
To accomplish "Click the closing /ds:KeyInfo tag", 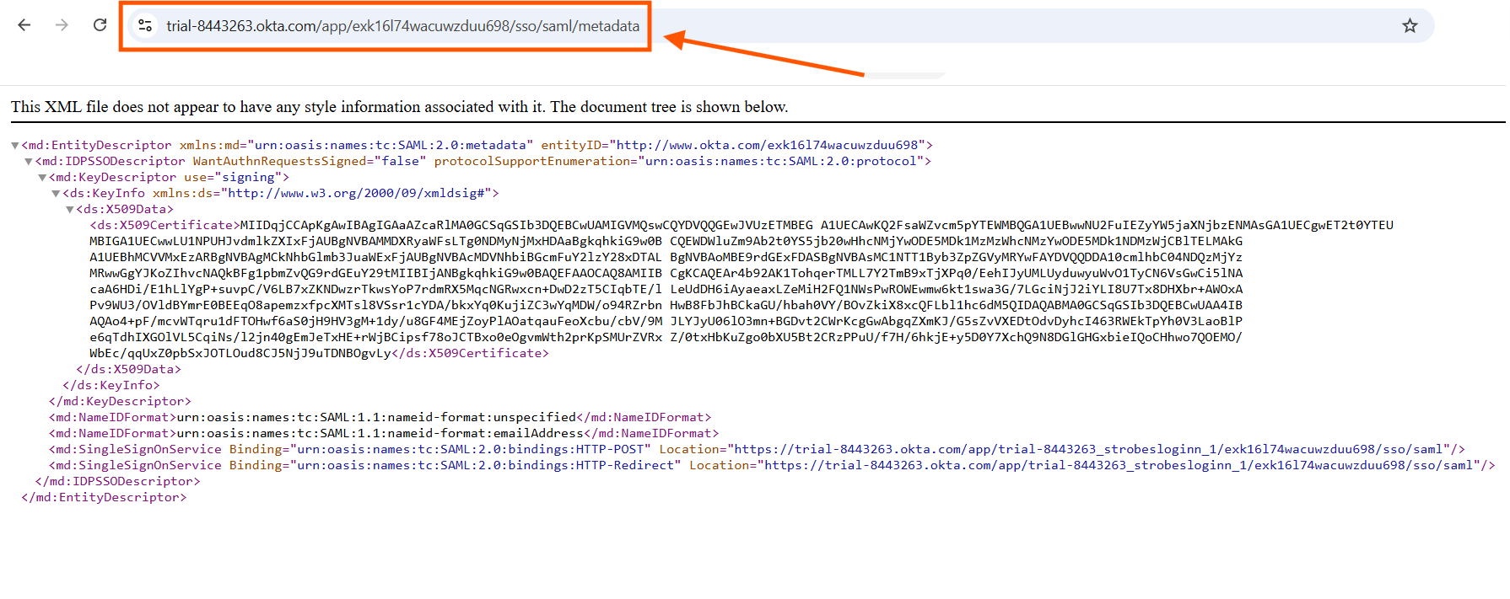I will click(x=111, y=385).
